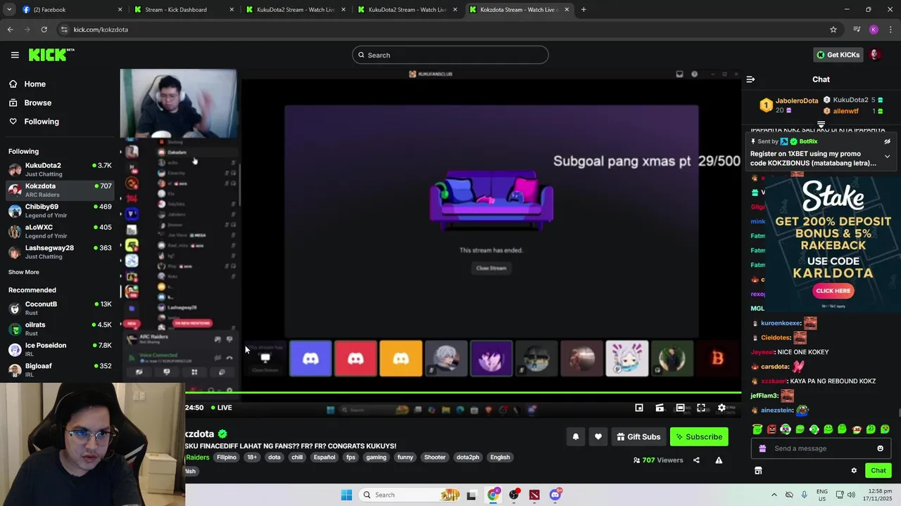Open the recommended Ice Poseidon channel
The height and width of the screenshot is (506, 901).
(x=60, y=349)
